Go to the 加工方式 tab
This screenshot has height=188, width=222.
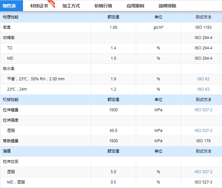click(71, 6)
